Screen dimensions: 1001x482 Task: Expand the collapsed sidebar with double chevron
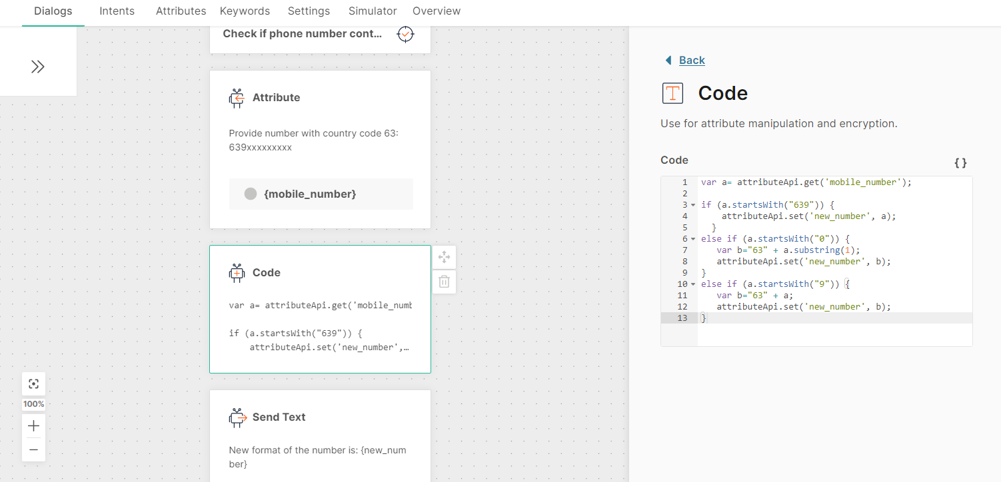click(x=38, y=67)
